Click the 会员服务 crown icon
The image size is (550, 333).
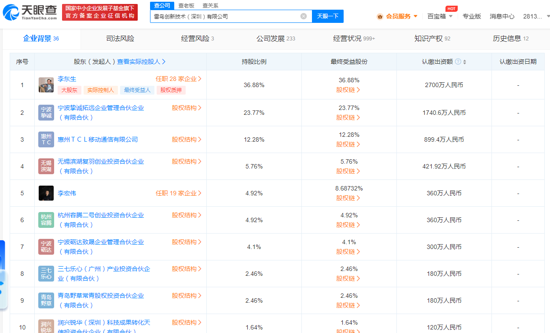click(x=380, y=16)
